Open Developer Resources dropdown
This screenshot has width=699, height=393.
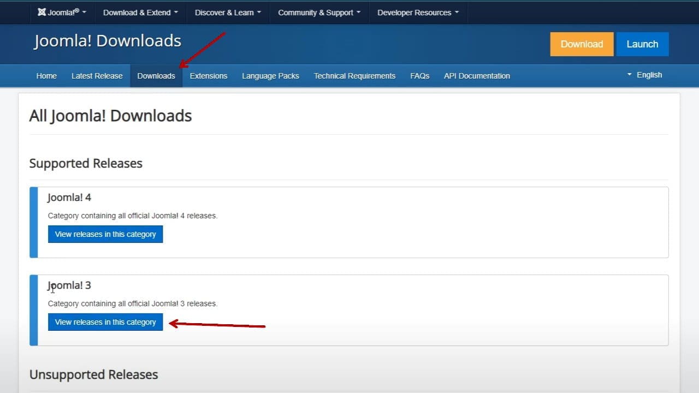pyautogui.click(x=418, y=13)
